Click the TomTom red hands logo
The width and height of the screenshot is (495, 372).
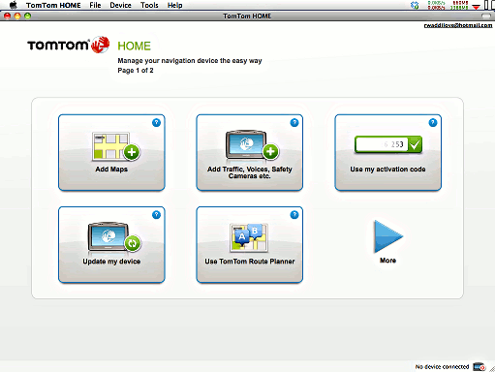(100, 45)
